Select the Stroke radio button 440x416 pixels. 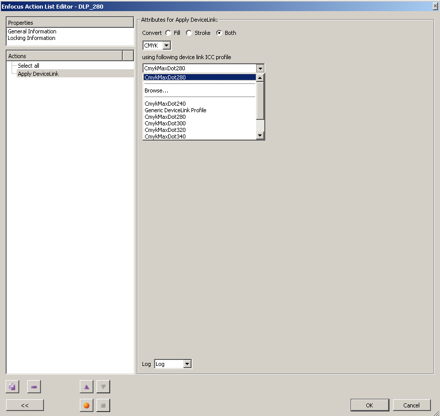pyautogui.click(x=189, y=33)
